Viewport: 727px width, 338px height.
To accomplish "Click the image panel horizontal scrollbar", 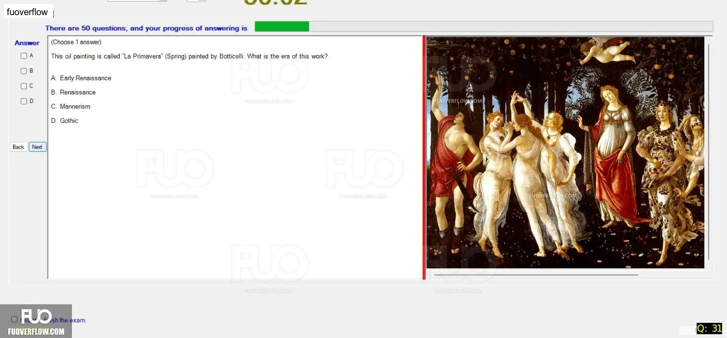I will [536, 275].
